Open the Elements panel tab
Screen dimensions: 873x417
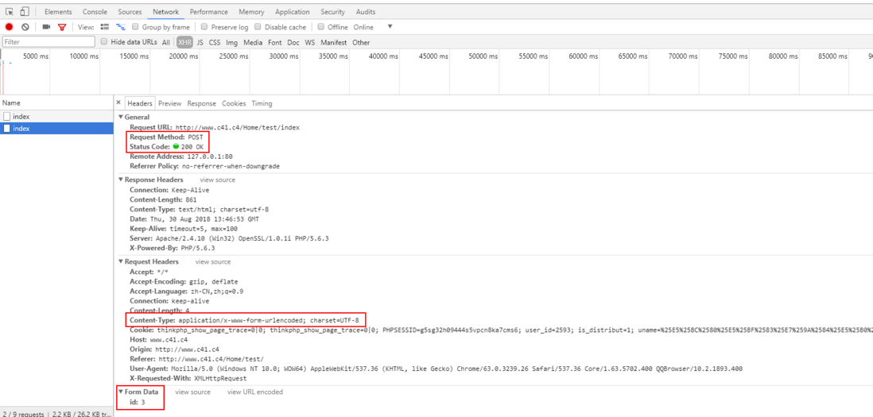58,12
